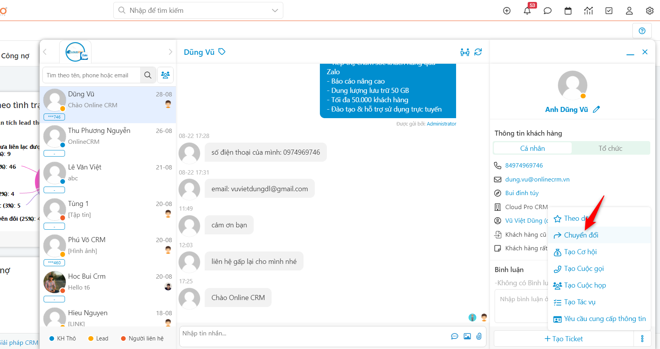Focus the global search field
The height and width of the screenshot is (349, 660).
(x=198, y=10)
